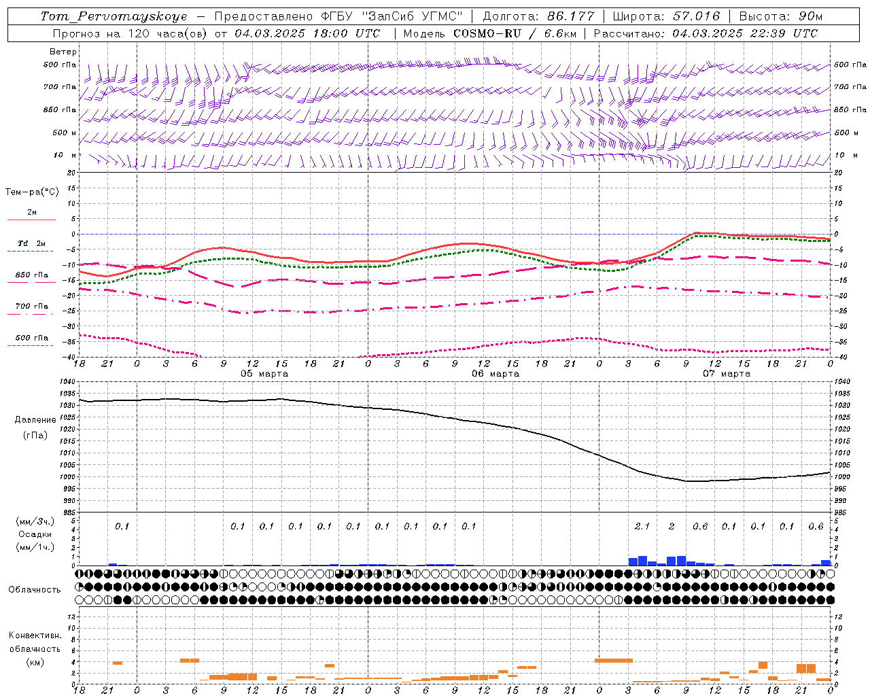This screenshot has width=870, height=696.
Task: Click the station name Tom_Pervomayskoye
Action: tap(114, 16)
